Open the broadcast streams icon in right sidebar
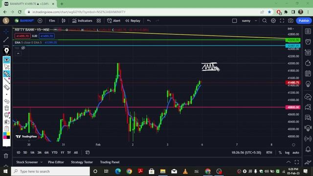This screenshot has height=176, width=313. click(x=308, y=138)
